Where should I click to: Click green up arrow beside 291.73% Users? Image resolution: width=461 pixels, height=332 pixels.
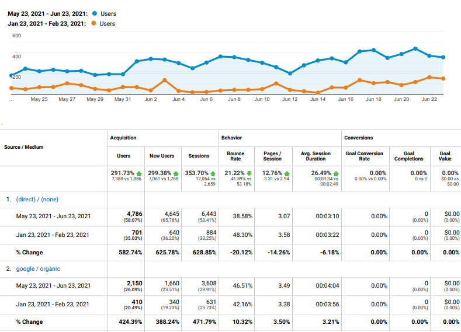pyautogui.click(x=139, y=173)
